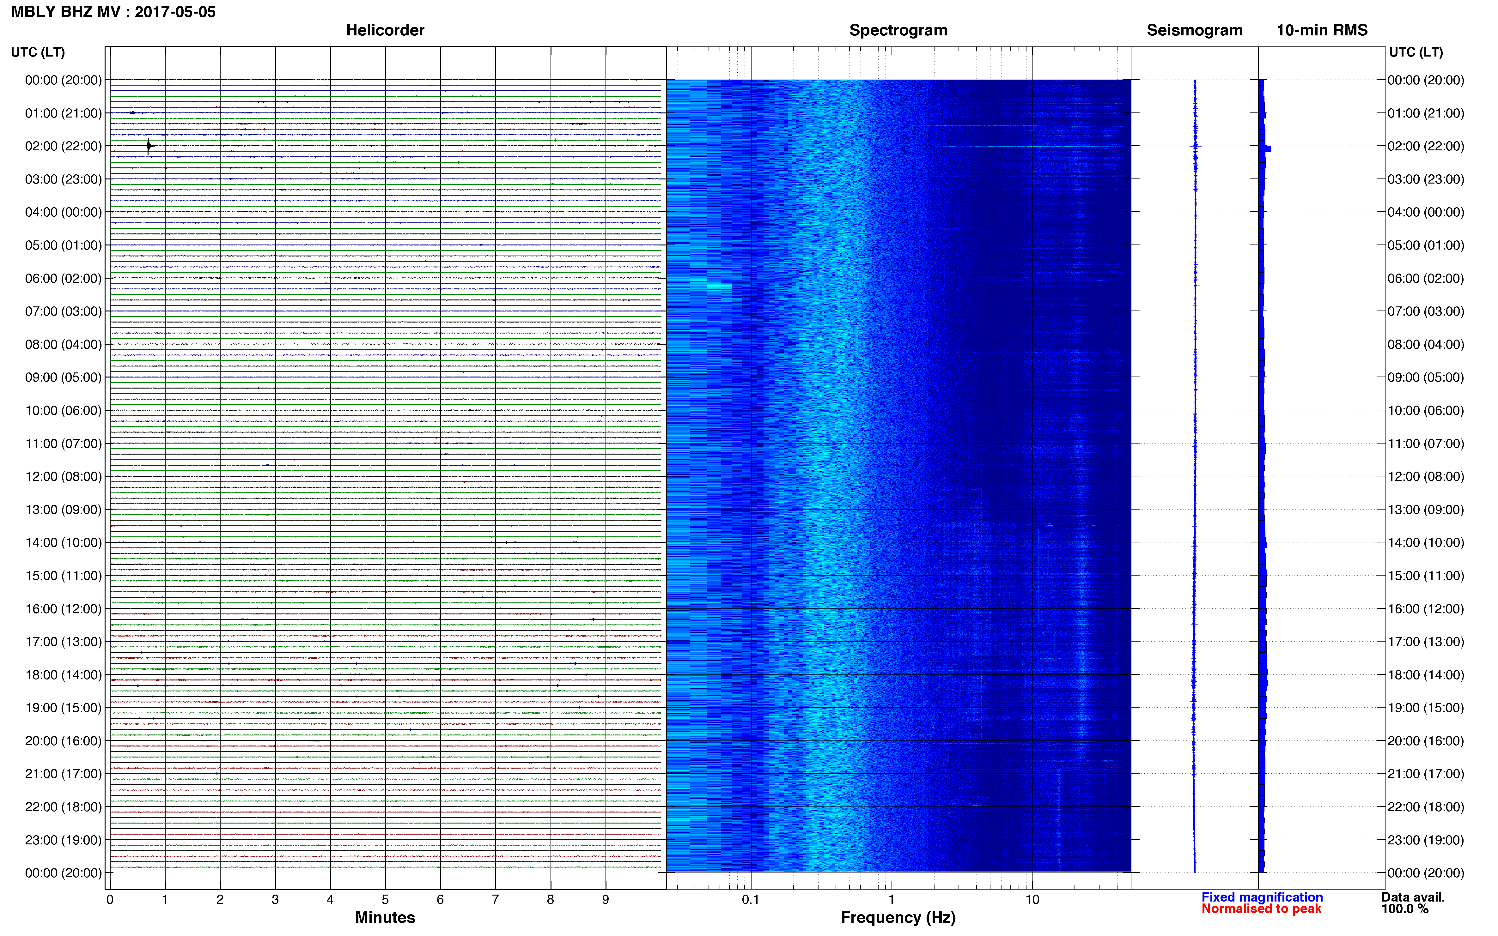The height and width of the screenshot is (936, 1498).
Task: Select the 'Spectrogram' panel heading
Action: (x=898, y=30)
